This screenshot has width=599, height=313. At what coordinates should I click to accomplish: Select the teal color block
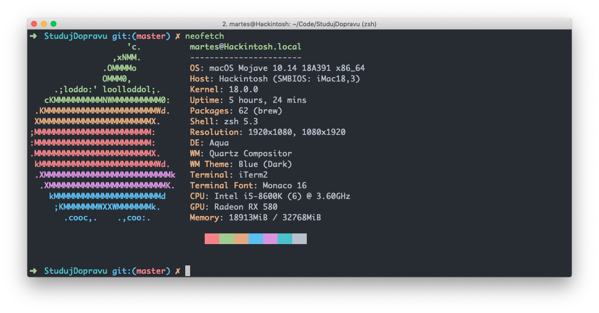click(x=285, y=239)
